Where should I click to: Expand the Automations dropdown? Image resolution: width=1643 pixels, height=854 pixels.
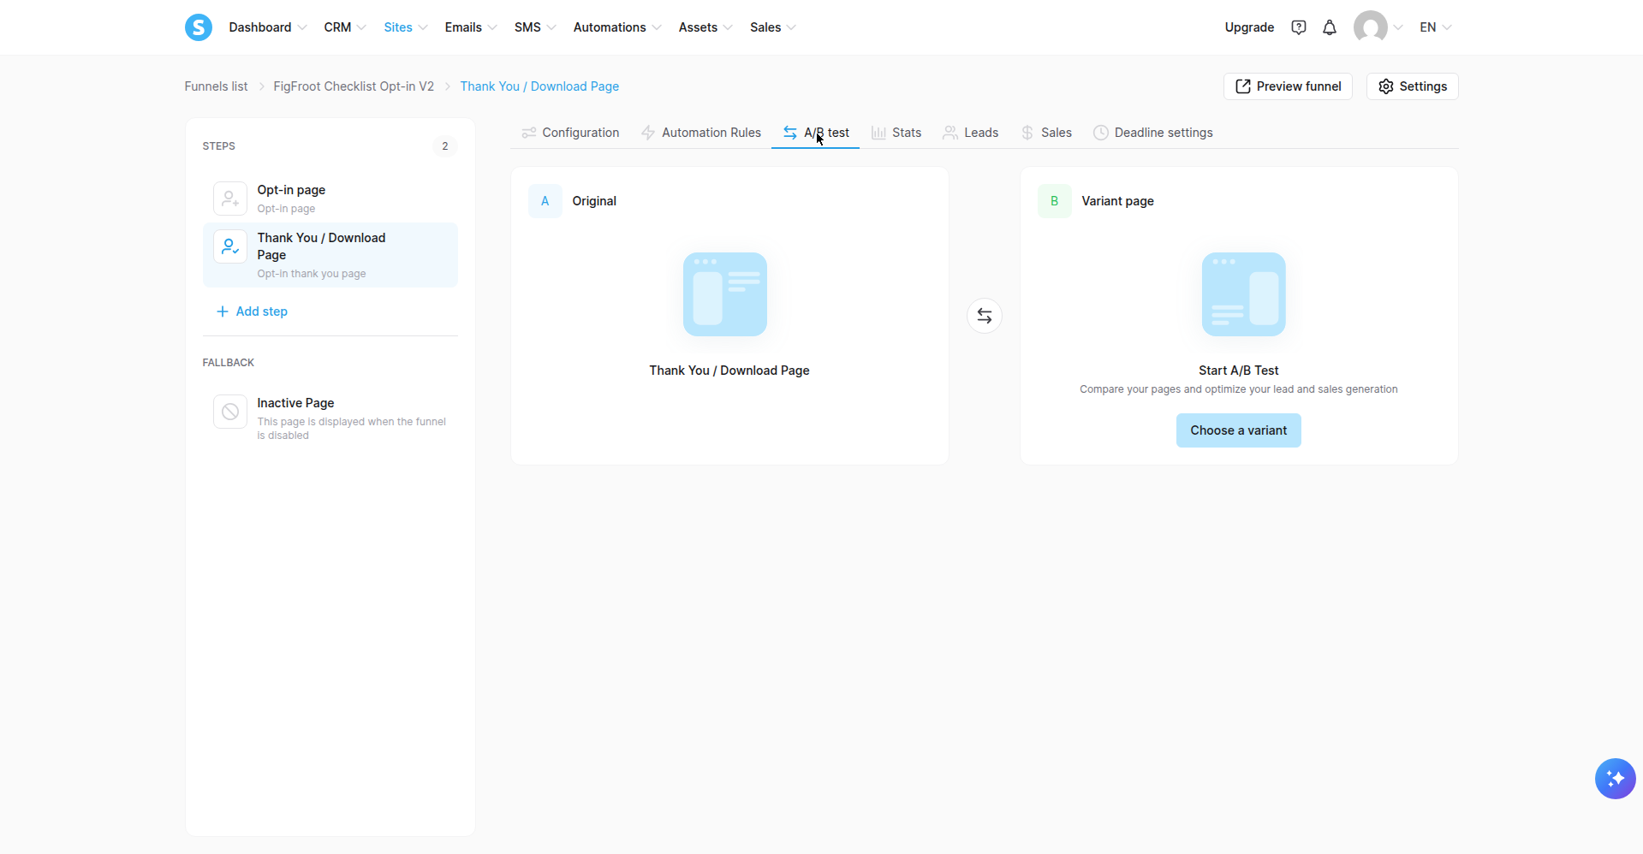(x=617, y=27)
